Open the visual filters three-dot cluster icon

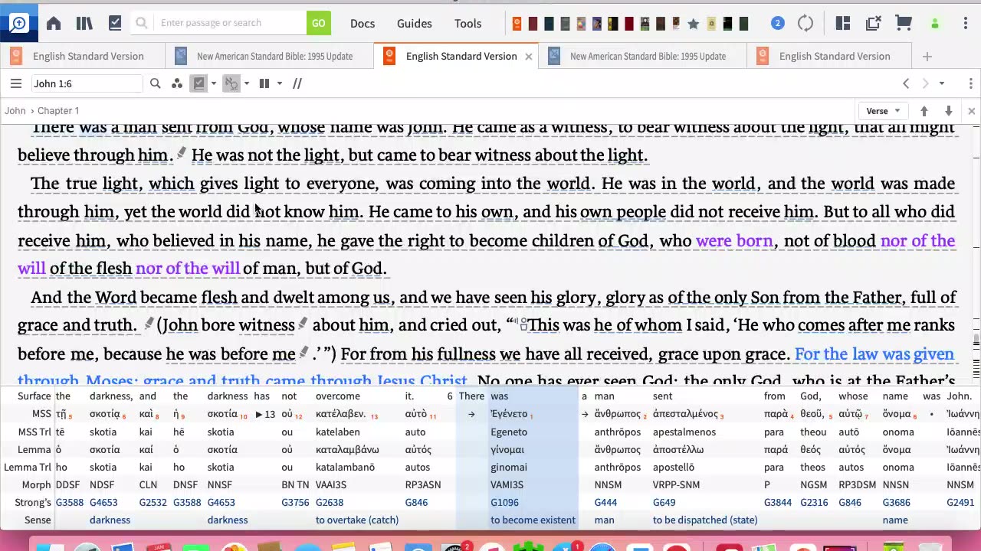(177, 83)
